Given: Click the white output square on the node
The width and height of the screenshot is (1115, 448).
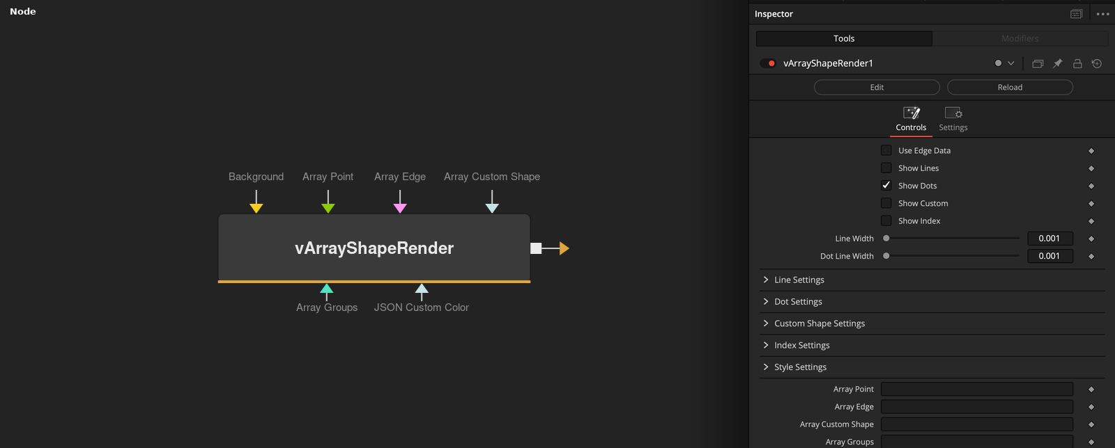Looking at the screenshot, I should pyautogui.click(x=536, y=248).
